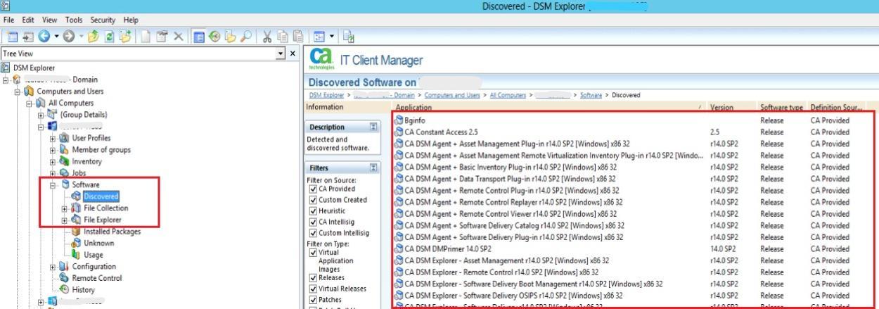
Task: Open the Tools menu
Action: [74, 20]
